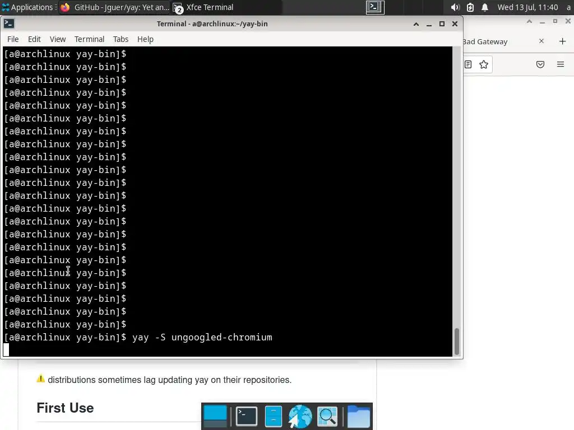This screenshot has height=430, width=574.
Task: Open the notifications bell icon
Action: pos(485,7)
